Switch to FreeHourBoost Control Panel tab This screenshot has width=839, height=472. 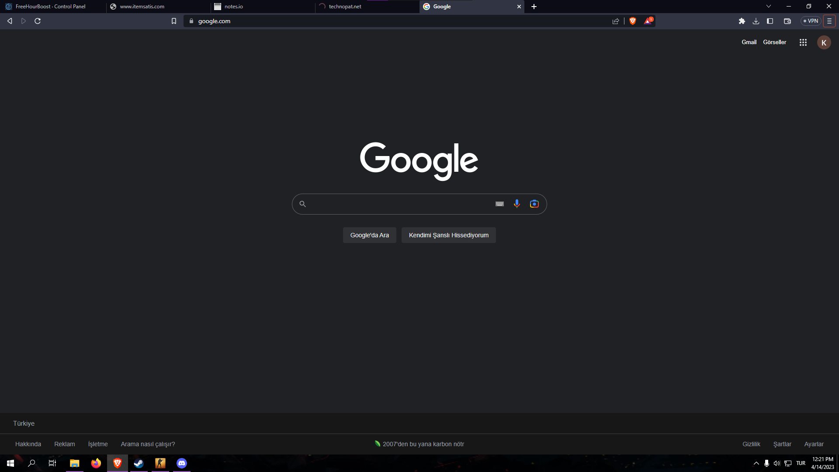point(51,7)
